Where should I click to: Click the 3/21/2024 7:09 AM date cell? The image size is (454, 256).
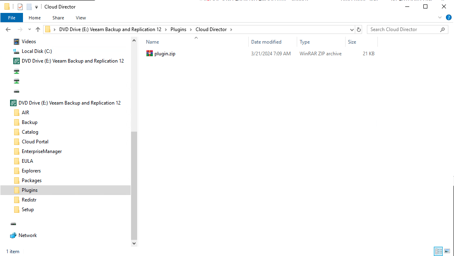point(271,54)
